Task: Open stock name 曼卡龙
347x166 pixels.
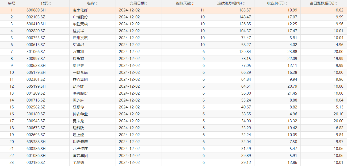Action: coord(78,121)
